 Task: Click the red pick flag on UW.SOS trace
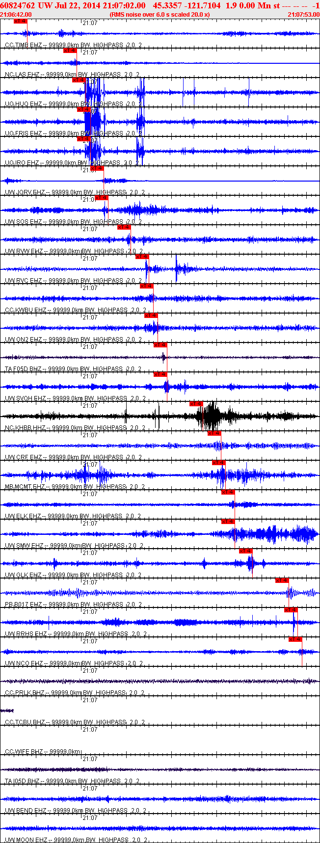(x=102, y=198)
